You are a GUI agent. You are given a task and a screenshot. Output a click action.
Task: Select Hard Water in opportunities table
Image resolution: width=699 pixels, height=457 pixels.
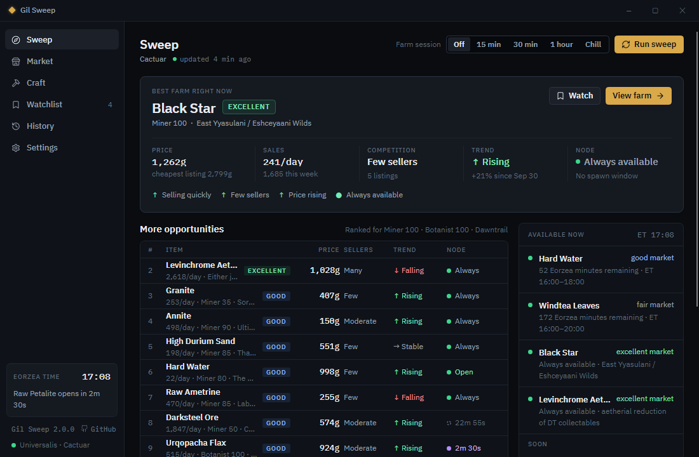tap(324, 373)
